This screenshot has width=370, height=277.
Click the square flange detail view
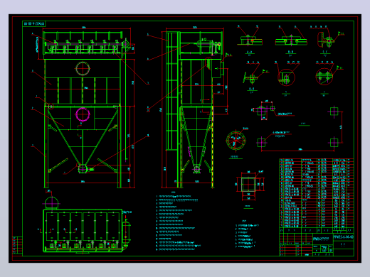click(x=248, y=184)
